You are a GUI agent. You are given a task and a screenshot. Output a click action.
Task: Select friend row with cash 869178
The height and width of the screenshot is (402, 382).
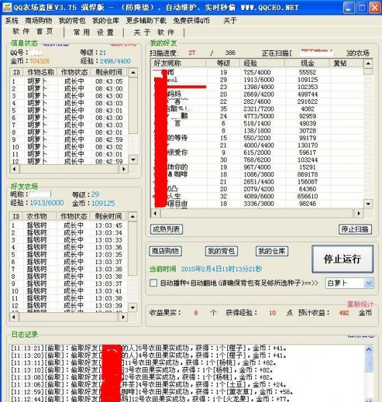[257, 175]
